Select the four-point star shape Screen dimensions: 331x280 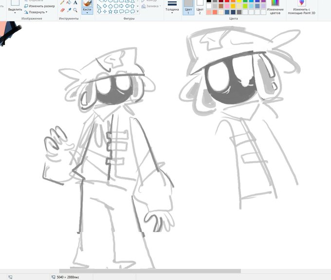pos(105,11)
